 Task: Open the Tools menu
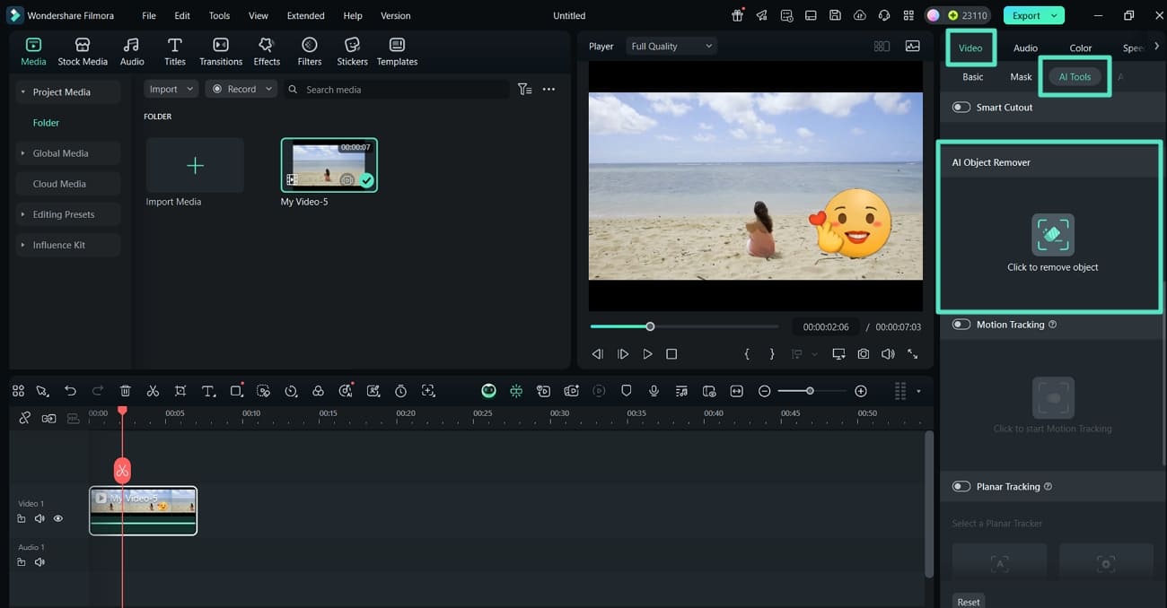[219, 16]
